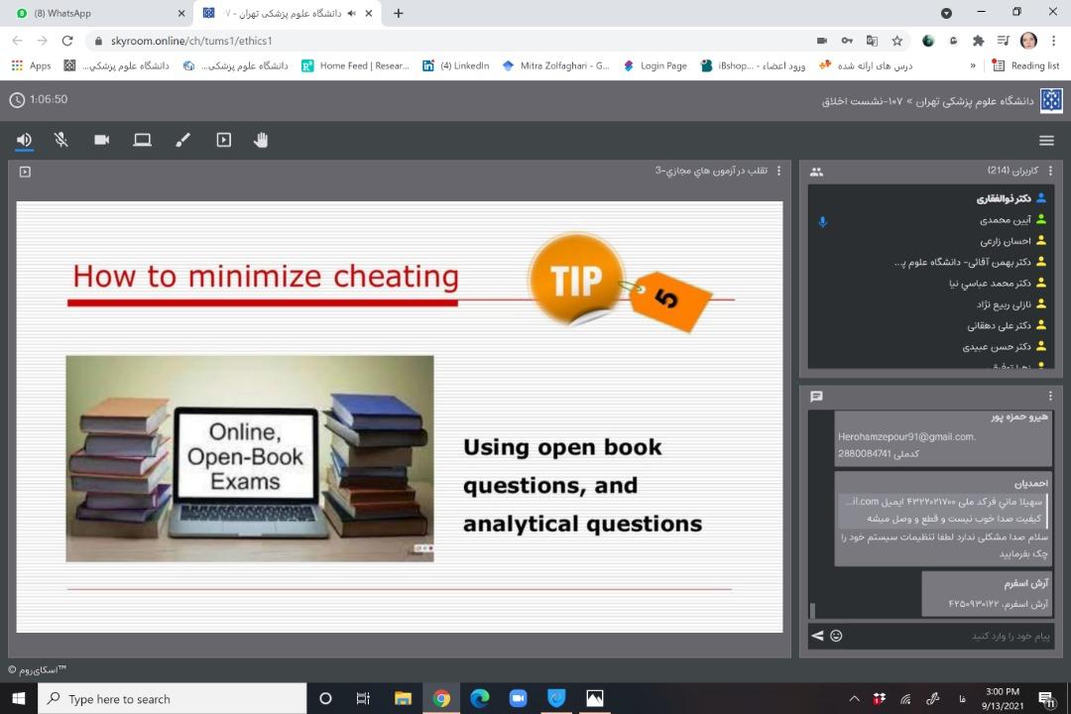Start screen sharing with laptop icon
The height and width of the screenshot is (714, 1071).
point(142,140)
